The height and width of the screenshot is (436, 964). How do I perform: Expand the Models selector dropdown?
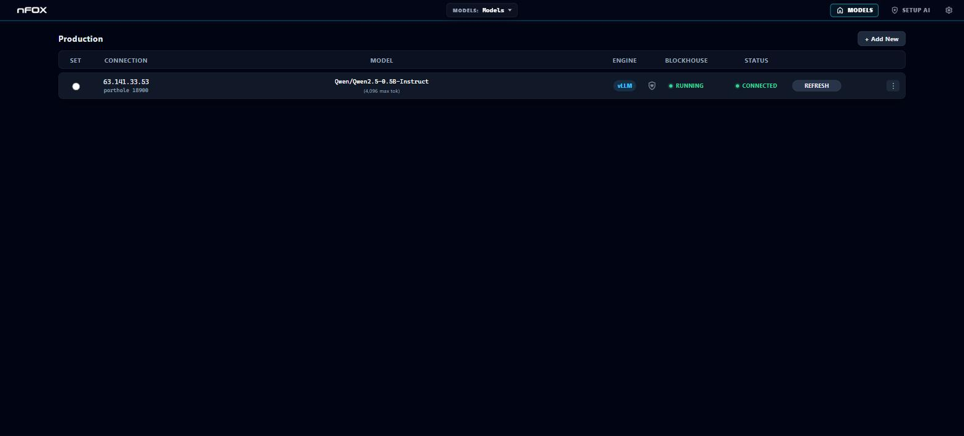(482, 10)
